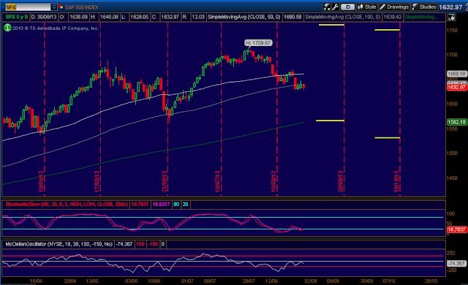Click the McClellan value -74.367 in header
Viewport: 468px width, 285px height.
[124, 244]
